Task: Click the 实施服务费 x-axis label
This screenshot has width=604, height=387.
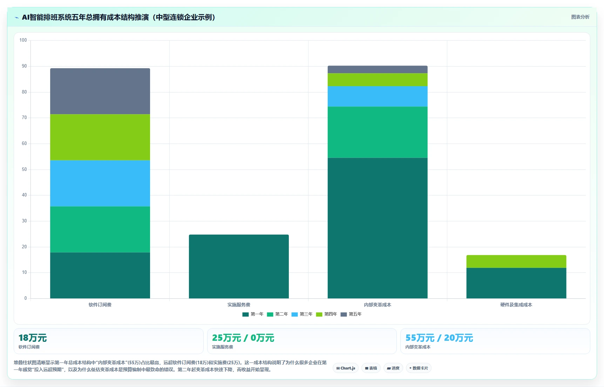Action: [239, 305]
